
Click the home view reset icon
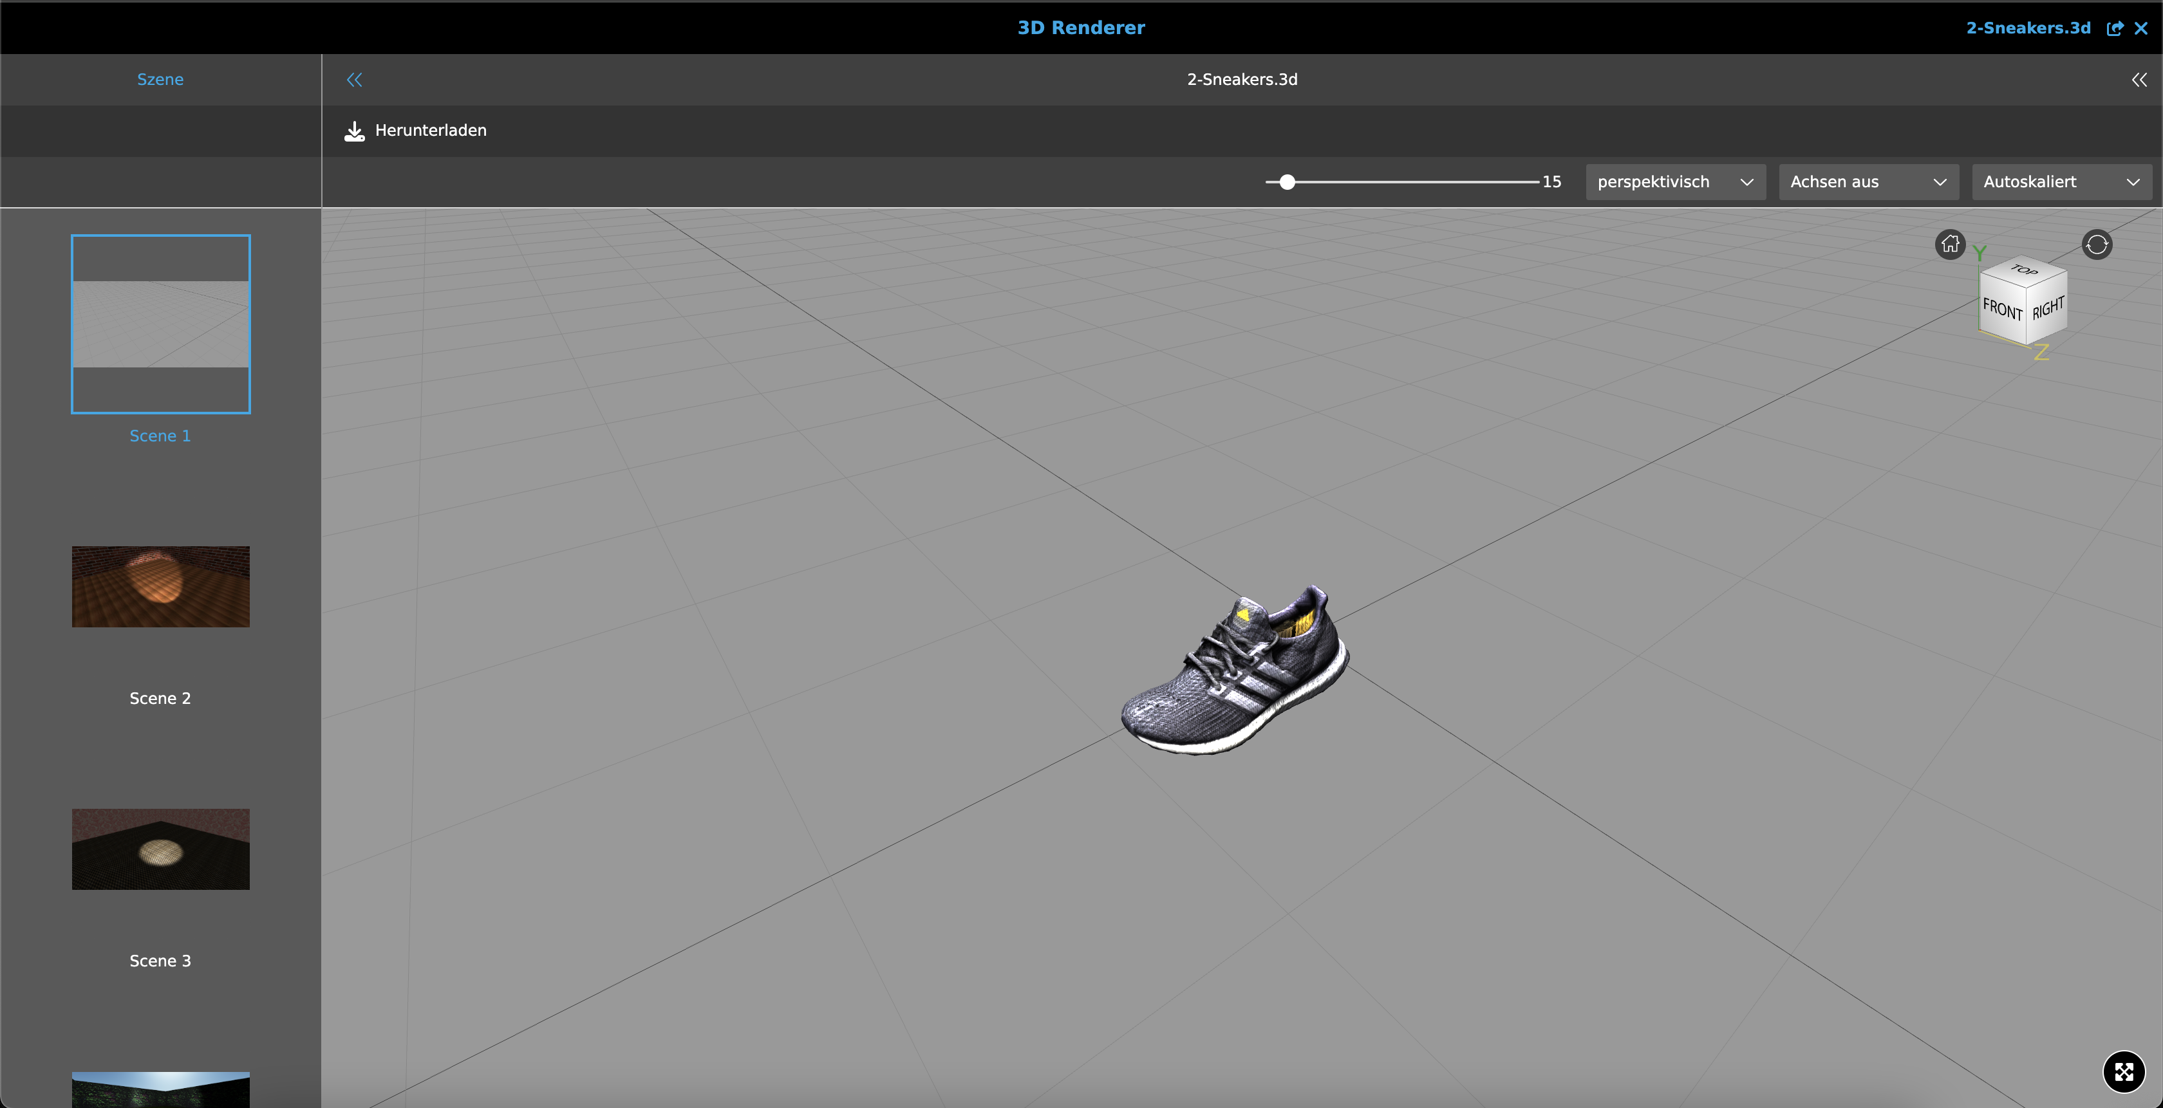tap(1950, 245)
